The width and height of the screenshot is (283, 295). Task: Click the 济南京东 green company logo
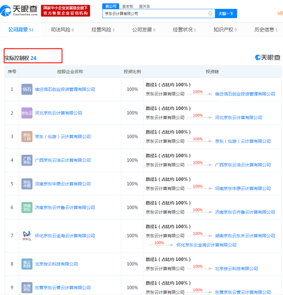pos(27,207)
